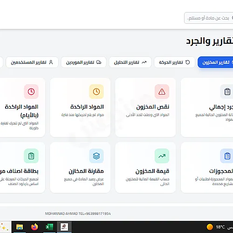
Task: Open the نقص المخزون report card title
Action: tap(153, 107)
